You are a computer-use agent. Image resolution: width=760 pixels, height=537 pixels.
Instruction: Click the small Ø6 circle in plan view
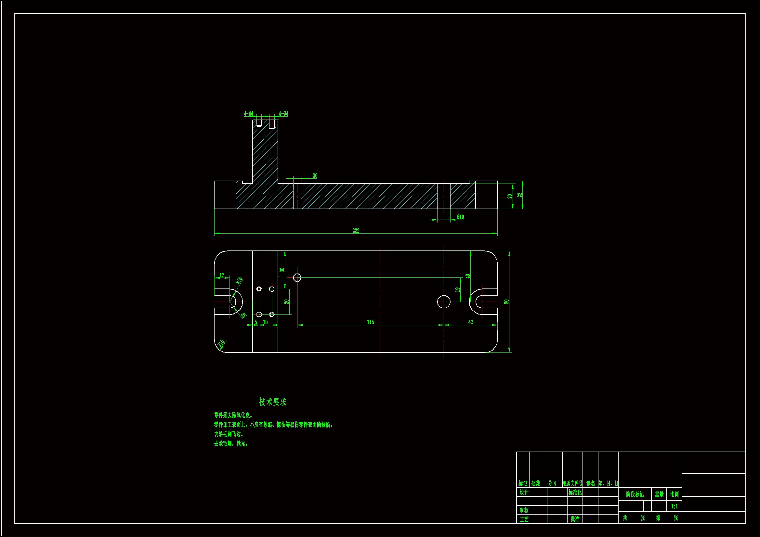297,278
